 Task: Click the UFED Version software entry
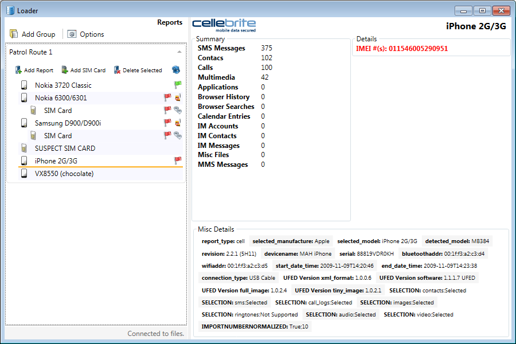pyautogui.click(x=427, y=278)
